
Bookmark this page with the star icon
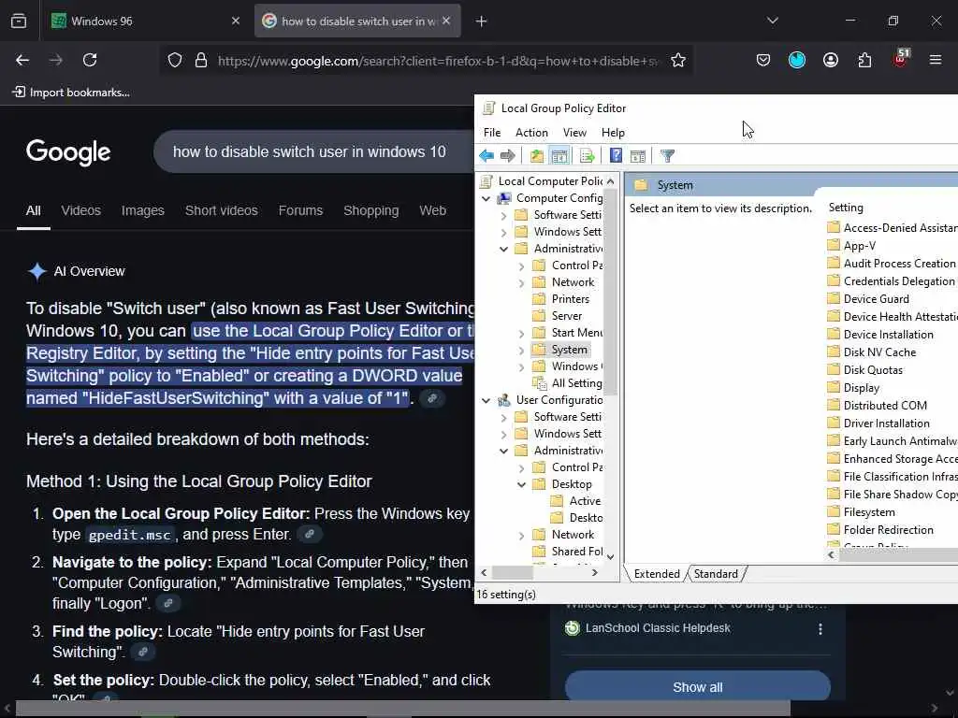coord(678,60)
